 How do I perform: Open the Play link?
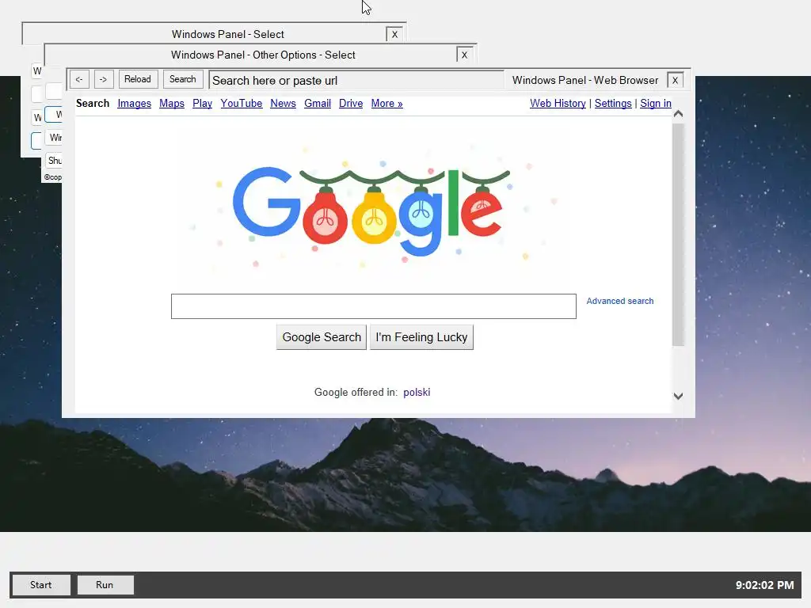(x=202, y=104)
